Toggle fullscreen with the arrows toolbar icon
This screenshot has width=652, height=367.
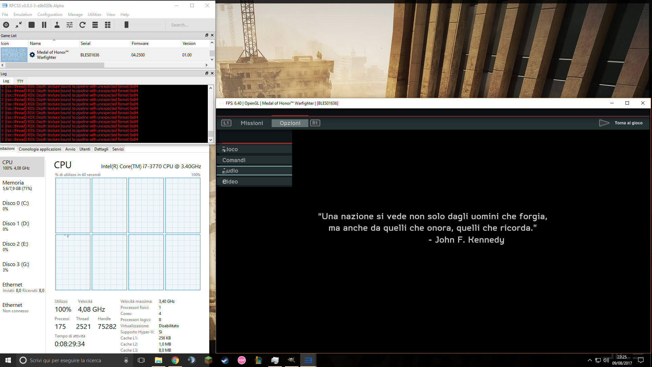click(x=19, y=25)
